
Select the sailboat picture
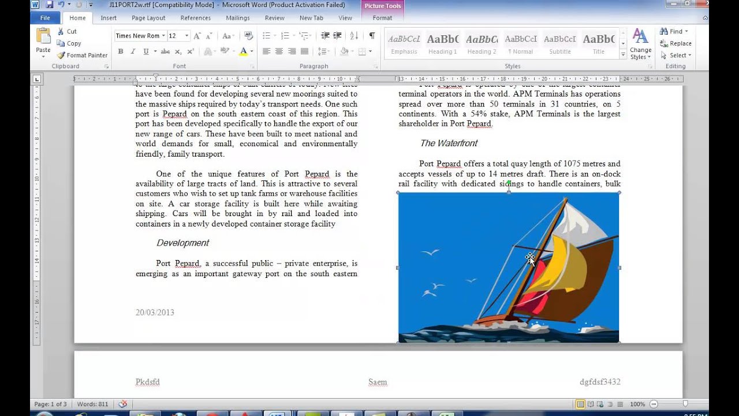click(509, 268)
